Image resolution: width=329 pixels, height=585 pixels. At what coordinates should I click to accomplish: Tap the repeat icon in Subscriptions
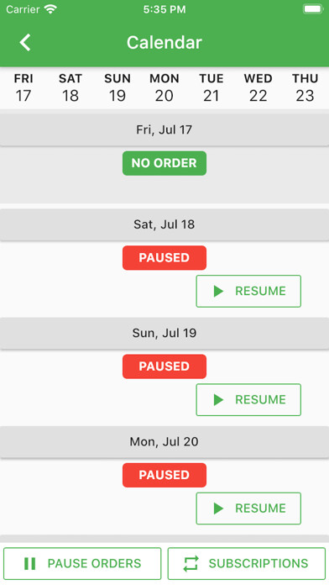[x=191, y=563]
